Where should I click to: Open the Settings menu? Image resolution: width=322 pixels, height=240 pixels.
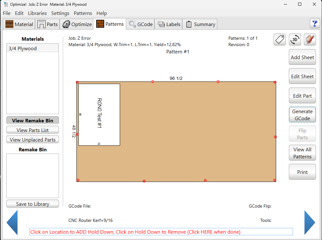60,13
